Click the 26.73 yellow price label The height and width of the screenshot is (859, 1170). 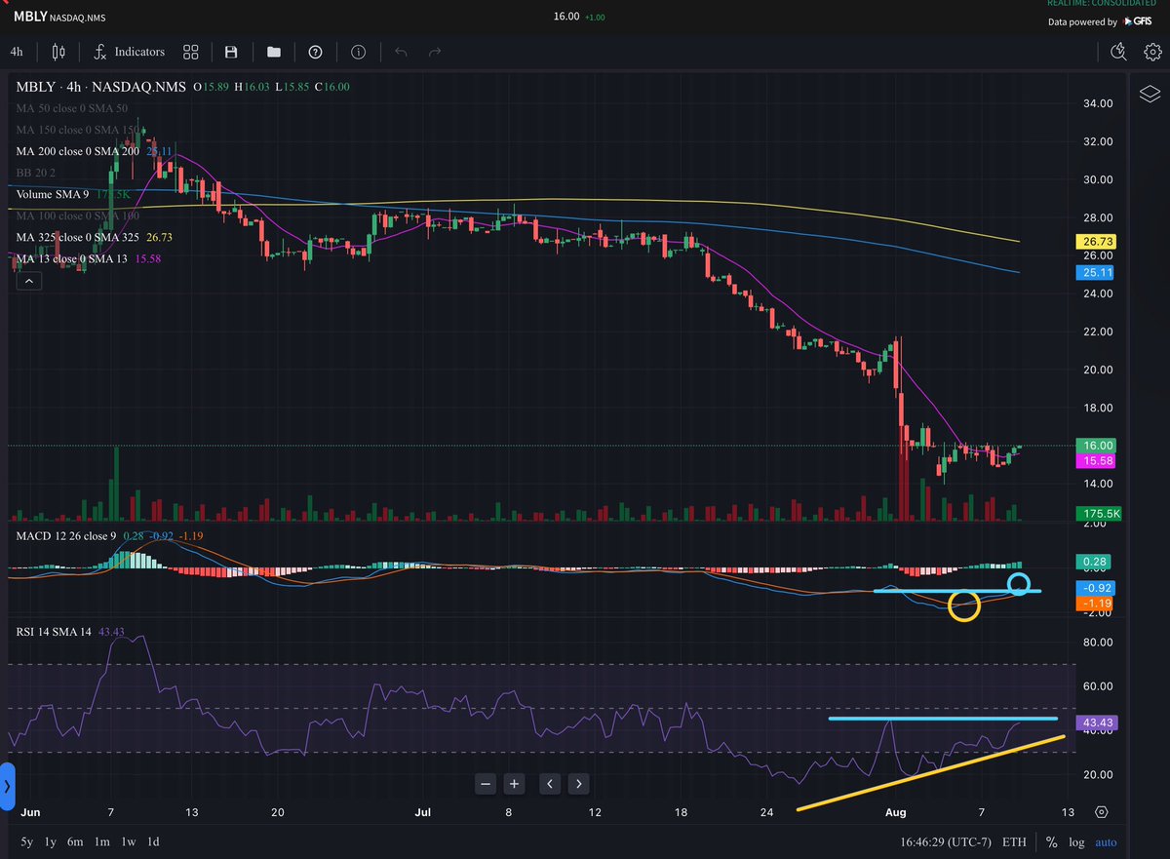[1097, 241]
